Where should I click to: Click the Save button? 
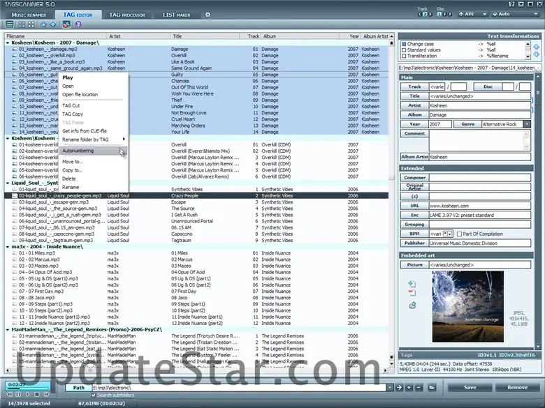[470, 388]
